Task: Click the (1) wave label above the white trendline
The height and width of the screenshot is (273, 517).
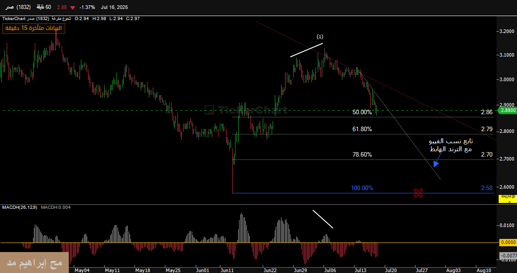Action: [320, 37]
